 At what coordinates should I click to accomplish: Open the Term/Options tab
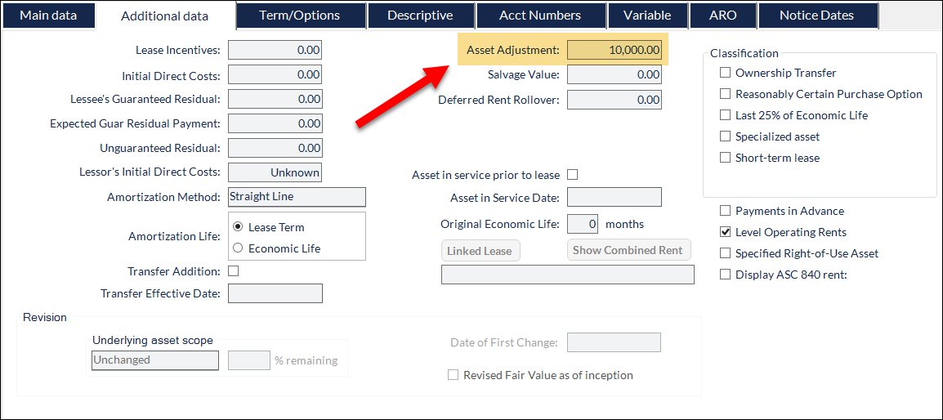coord(300,15)
